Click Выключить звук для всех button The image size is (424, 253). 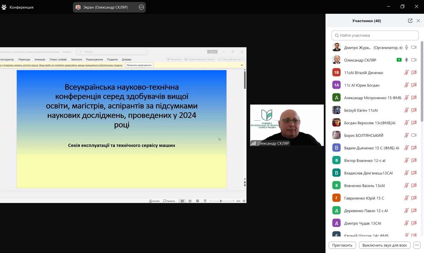pyautogui.click(x=384, y=245)
